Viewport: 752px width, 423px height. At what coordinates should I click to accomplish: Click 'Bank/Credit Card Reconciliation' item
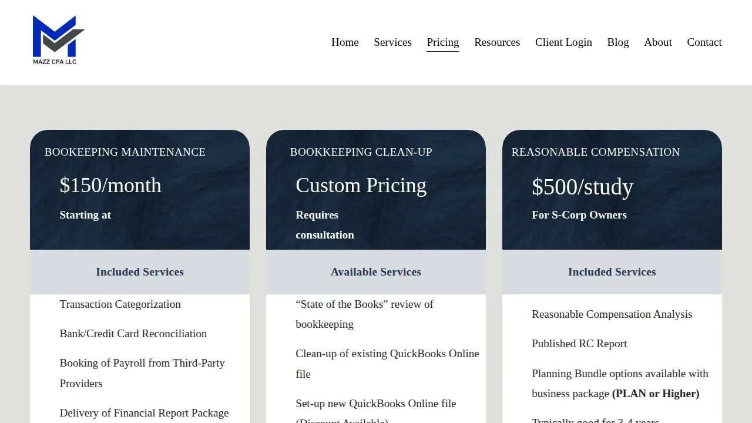(x=133, y=334)
